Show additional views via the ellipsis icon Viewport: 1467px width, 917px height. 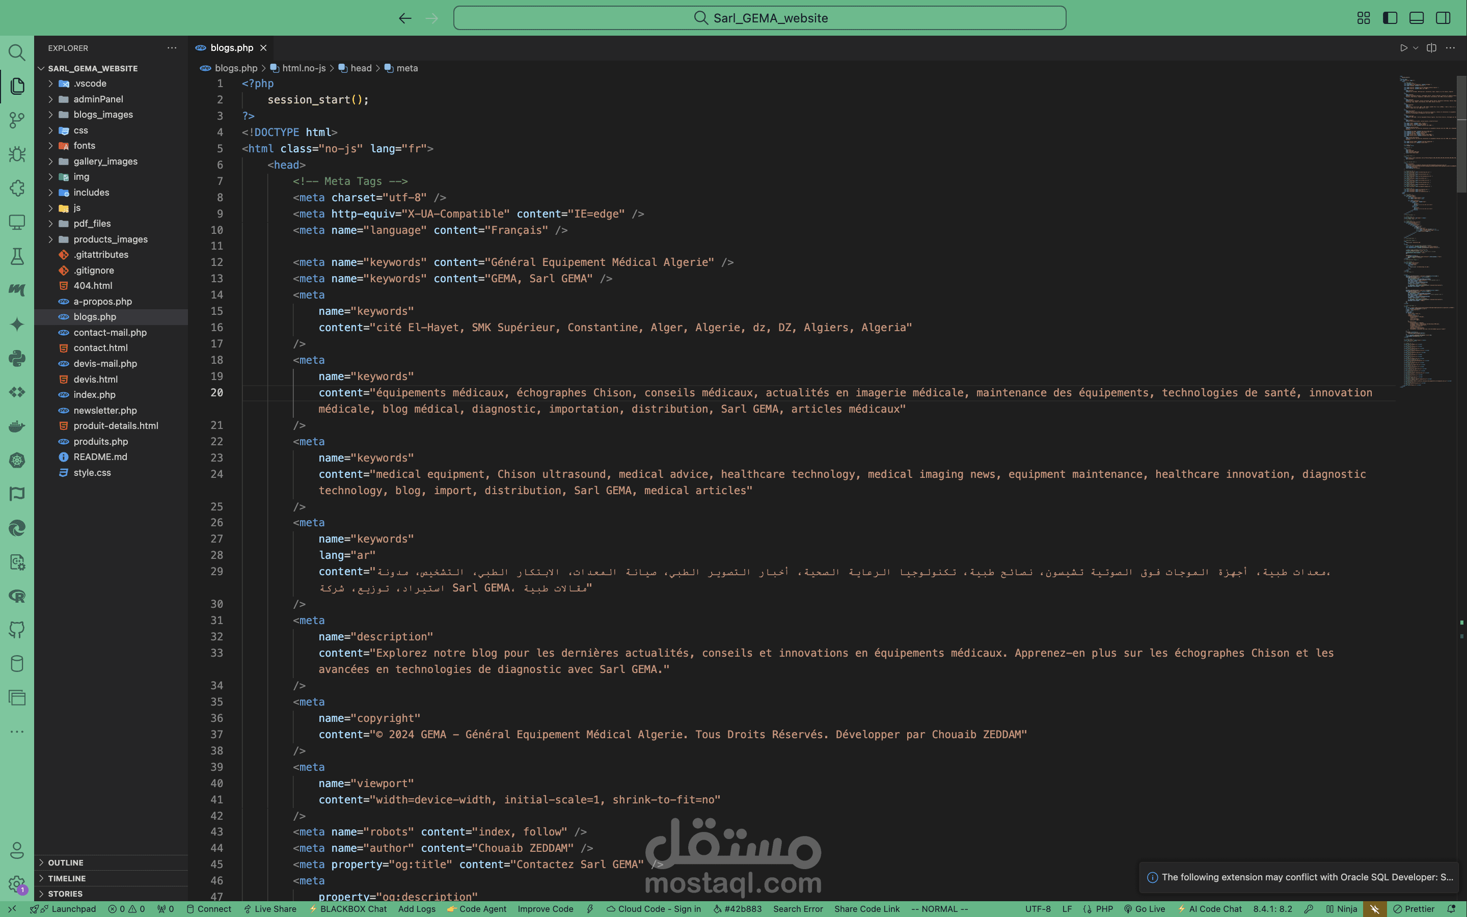click(x=17, y=732)
